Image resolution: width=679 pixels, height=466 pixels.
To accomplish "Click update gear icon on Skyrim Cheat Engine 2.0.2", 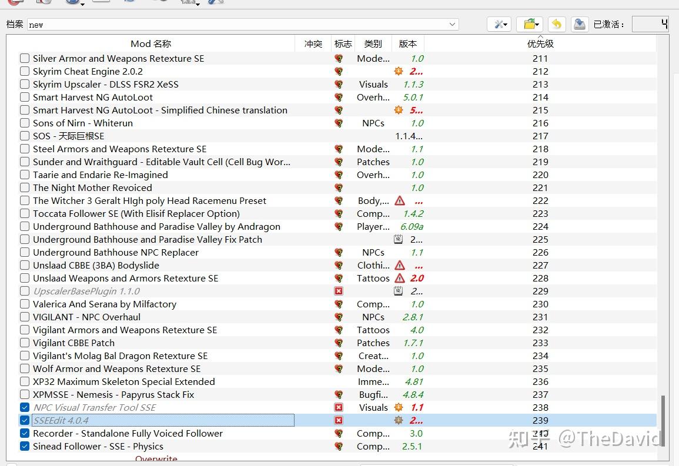I will point(399,71).
